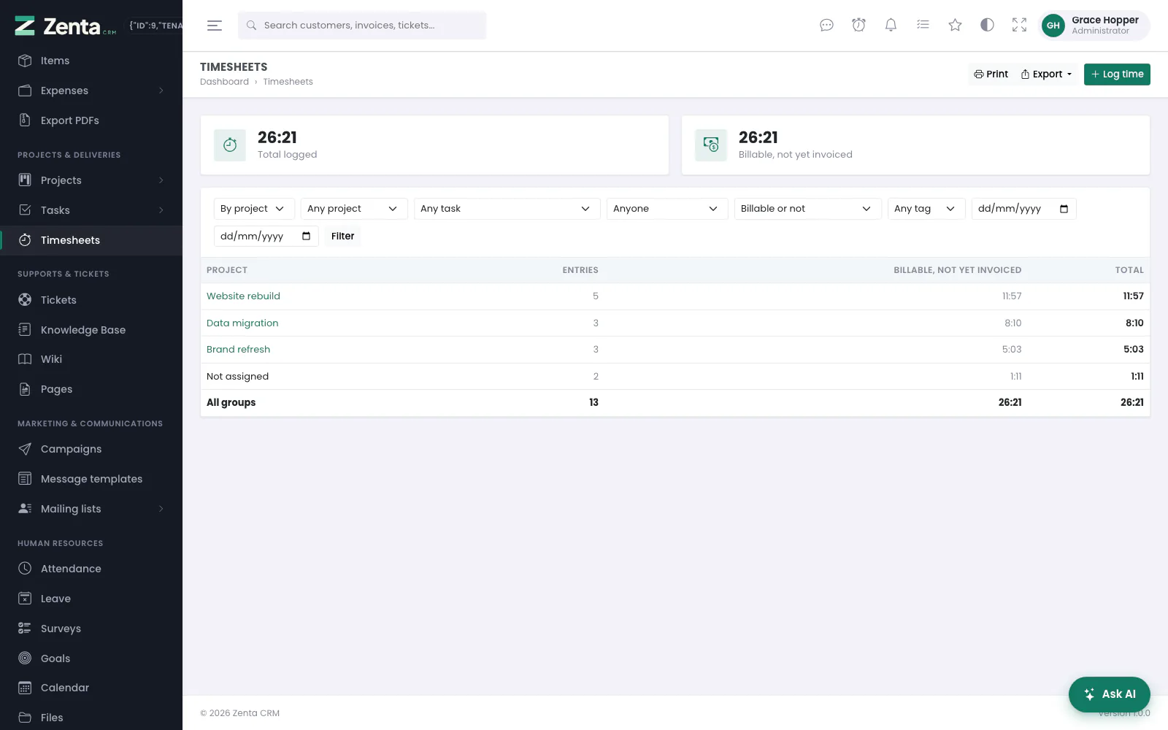Click Dashboard in the breadcrumb
Viewport: 1168px width, 730px height.
[x=224, y=82]
